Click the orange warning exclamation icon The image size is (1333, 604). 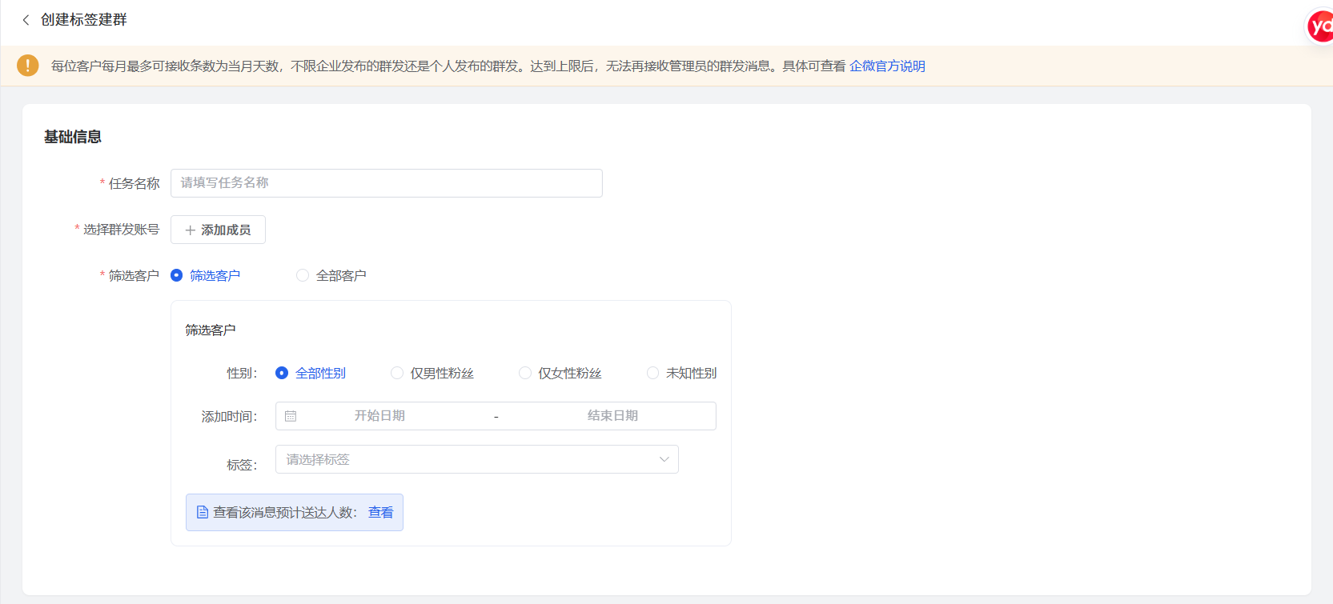[x=27, y=66]
